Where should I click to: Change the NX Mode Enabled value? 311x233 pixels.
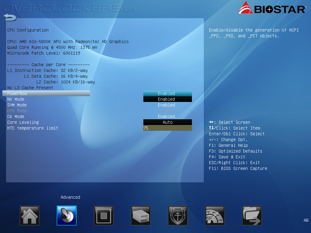(x=168, y=99)
